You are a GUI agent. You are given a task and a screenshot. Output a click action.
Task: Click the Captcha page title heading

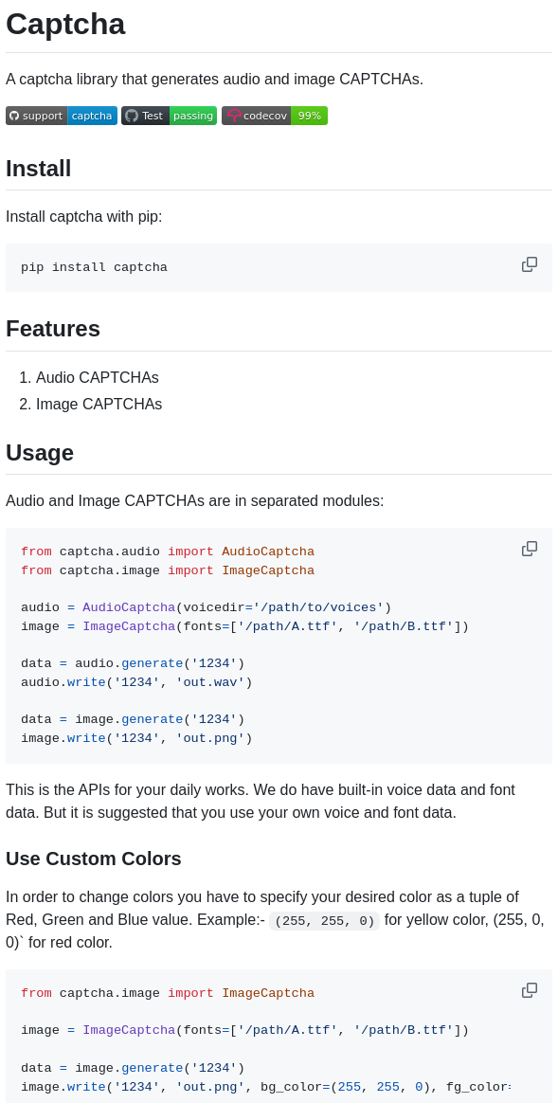coord(65,25)
